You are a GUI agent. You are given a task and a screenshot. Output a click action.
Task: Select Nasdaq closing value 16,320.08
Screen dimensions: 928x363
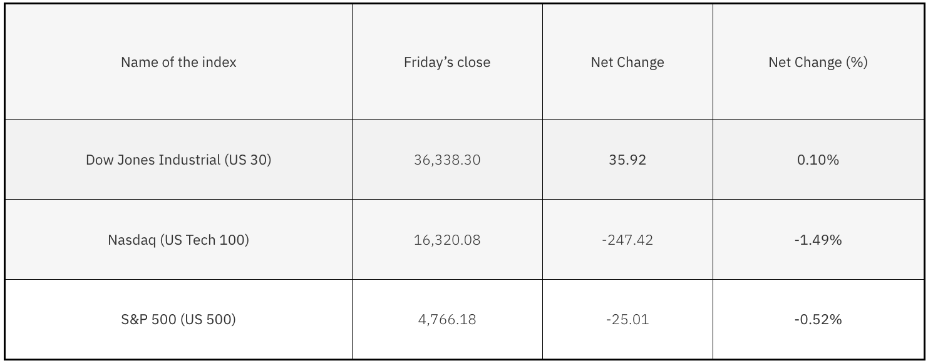(447, 240)
